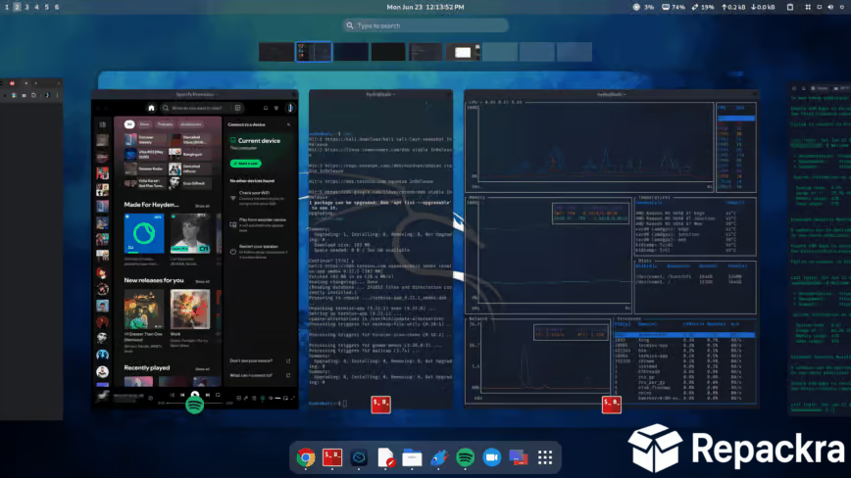851x478 pixels.
Task: Open Don't see your device link
Action: (x=251, y=360)
